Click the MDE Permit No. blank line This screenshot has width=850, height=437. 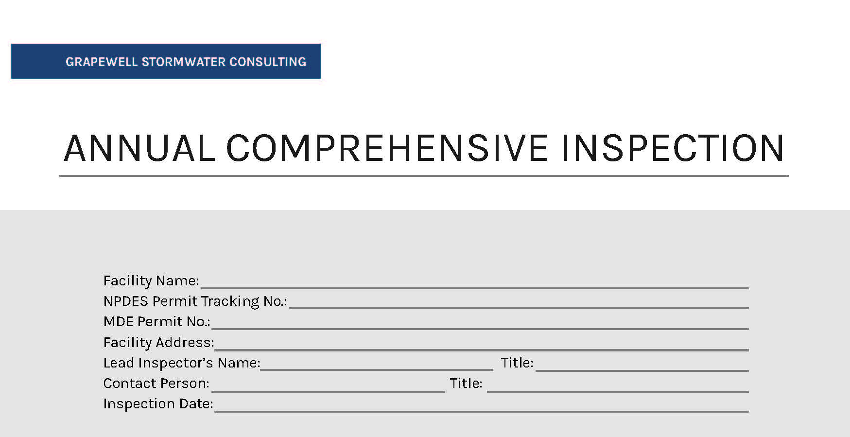click(480, 323)
